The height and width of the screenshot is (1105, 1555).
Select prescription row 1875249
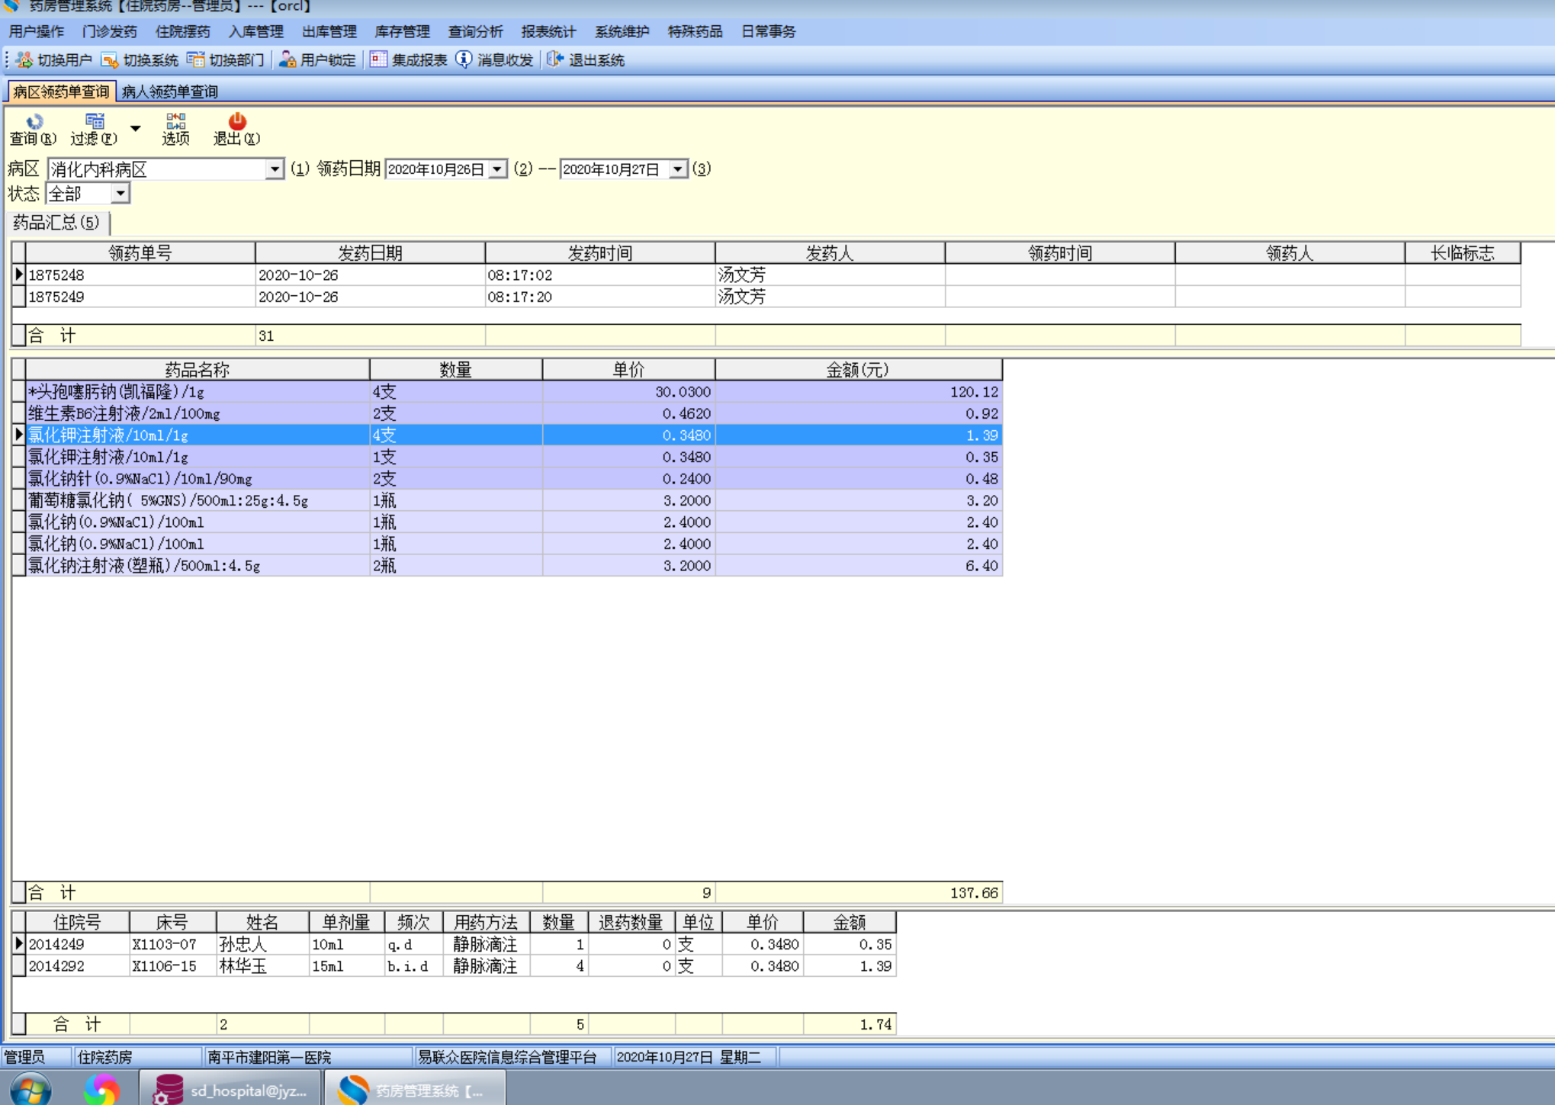point(140,297)
